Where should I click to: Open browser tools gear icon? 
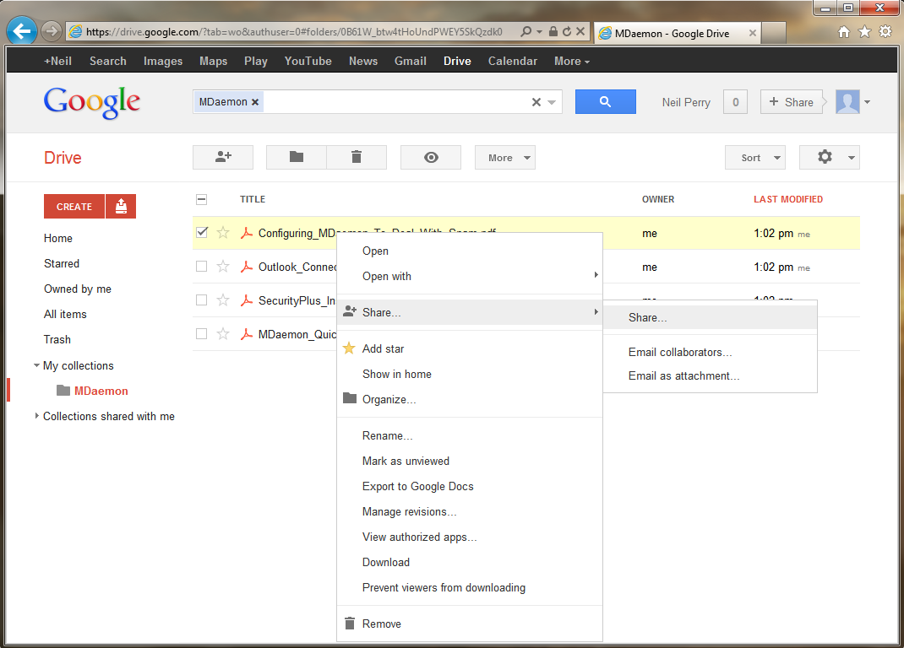coord(885,32)
